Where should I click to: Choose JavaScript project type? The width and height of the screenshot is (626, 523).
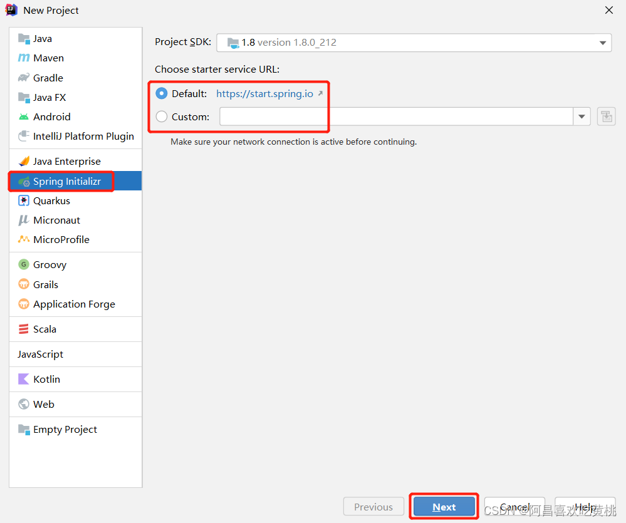pos(75,355)
